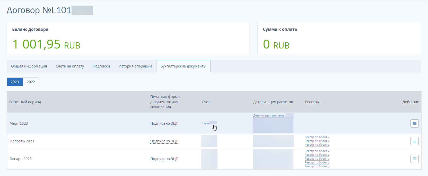Open first Реестр по броням for Январь 2023

[317, 151]
